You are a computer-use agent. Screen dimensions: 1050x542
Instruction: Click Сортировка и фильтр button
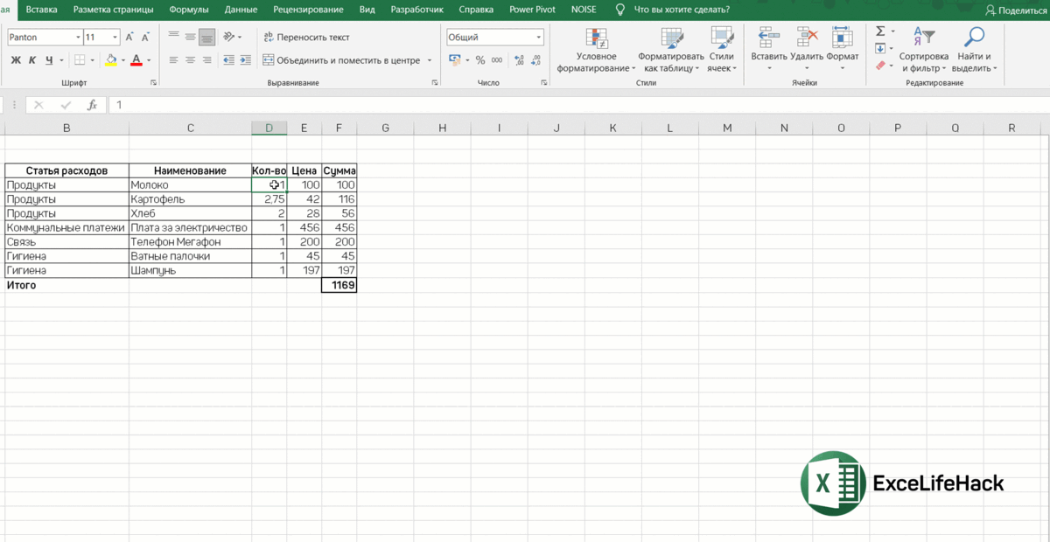coord(923,49)
